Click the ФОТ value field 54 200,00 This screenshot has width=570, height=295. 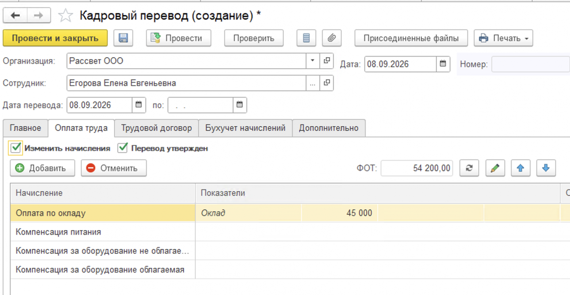[x=417, y=168]
